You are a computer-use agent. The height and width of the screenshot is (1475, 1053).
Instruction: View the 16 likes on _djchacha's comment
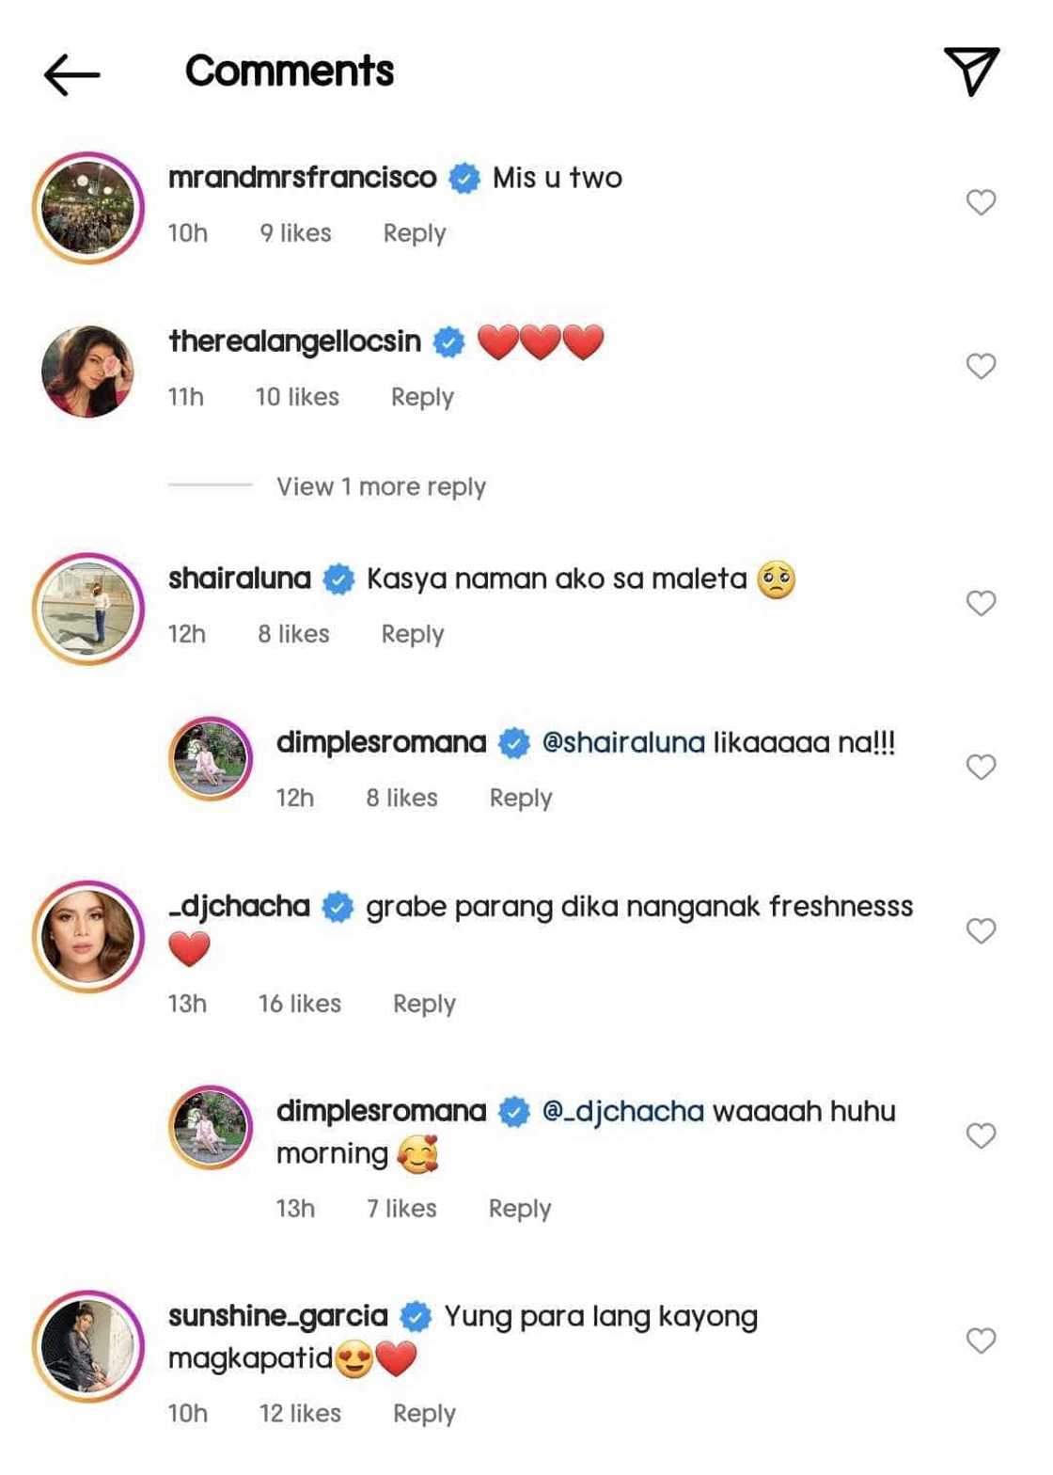299,1004
